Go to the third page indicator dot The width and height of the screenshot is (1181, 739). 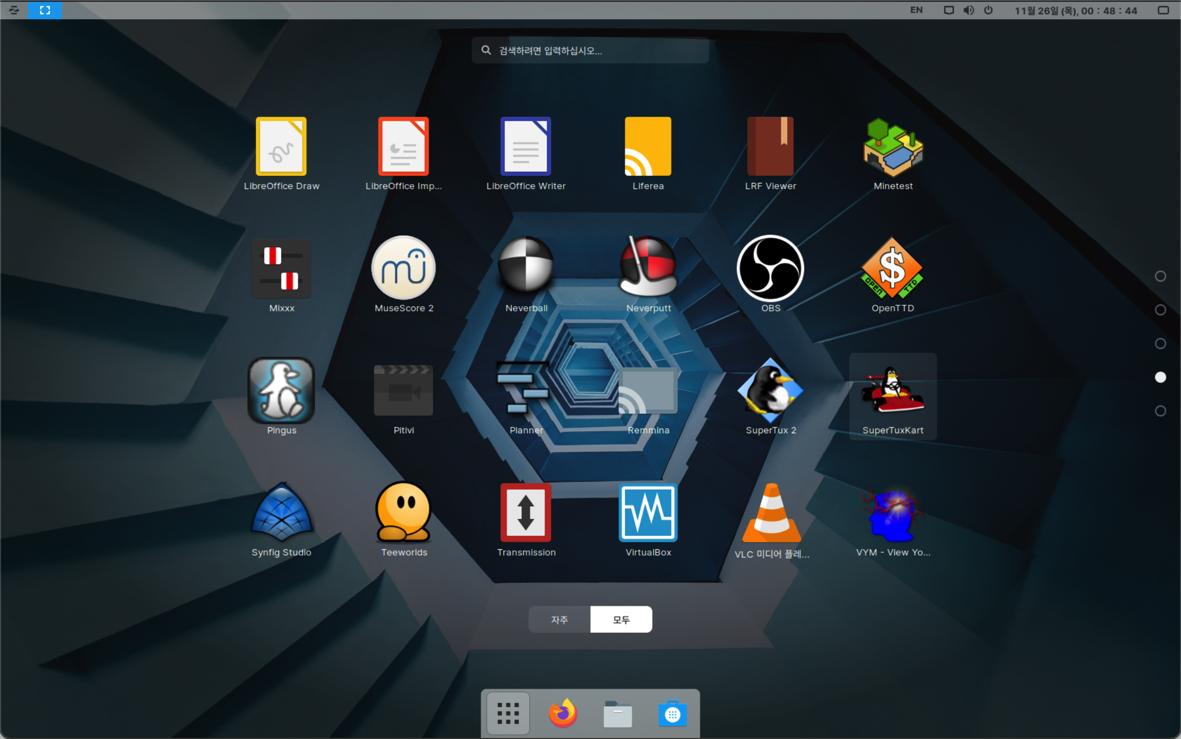[x=1160, y=344]
